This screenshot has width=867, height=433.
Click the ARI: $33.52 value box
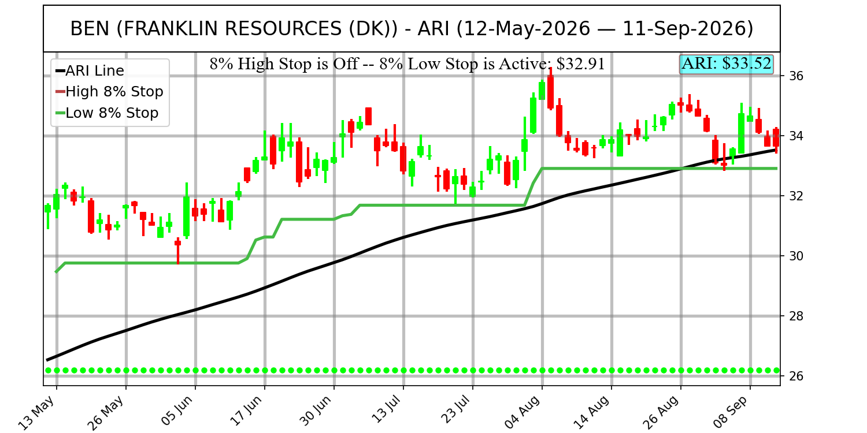[727, 64]
